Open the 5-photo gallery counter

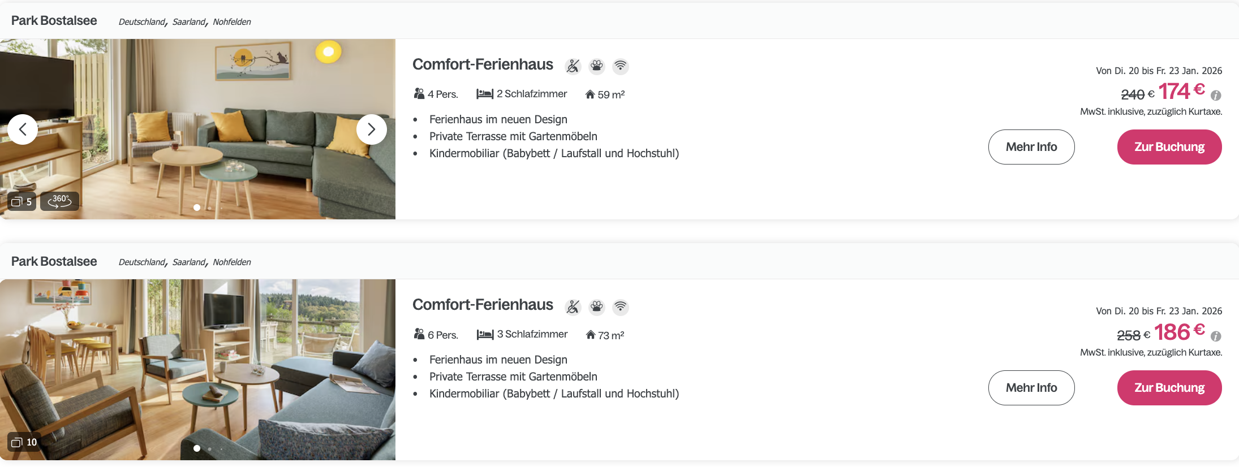pos(22,201)
